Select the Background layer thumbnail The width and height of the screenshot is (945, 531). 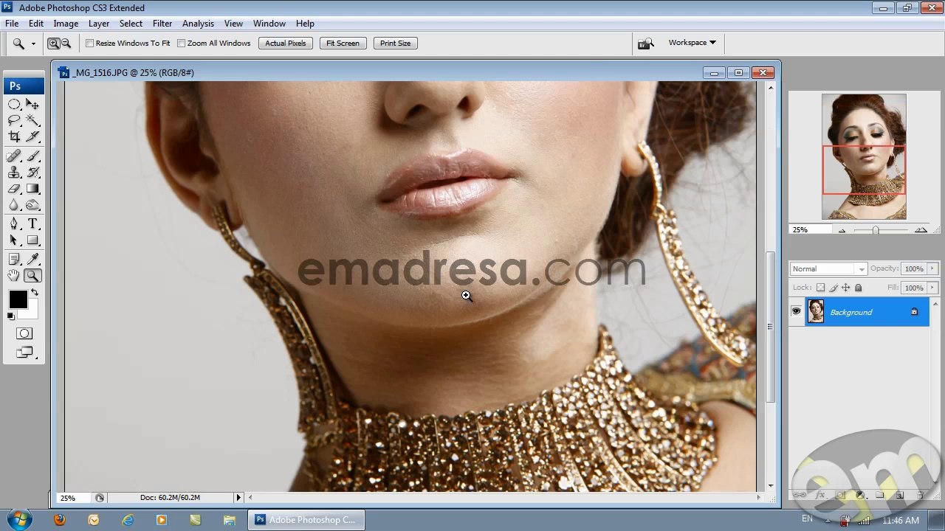click(x=816, y=312)
